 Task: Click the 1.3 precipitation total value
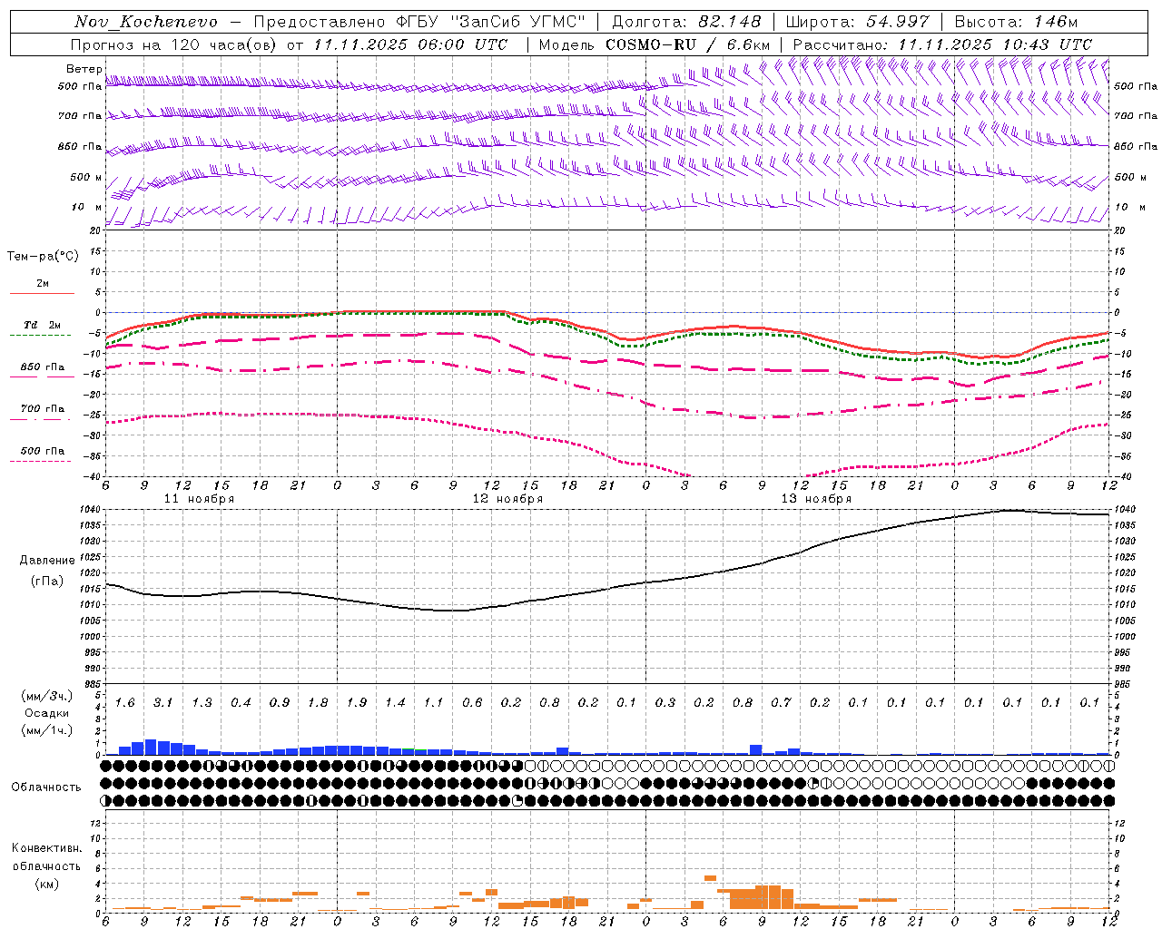[x=202, y=702]
